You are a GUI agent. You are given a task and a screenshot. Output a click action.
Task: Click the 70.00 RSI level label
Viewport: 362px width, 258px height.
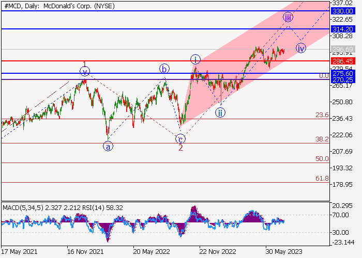pos(340,215)
